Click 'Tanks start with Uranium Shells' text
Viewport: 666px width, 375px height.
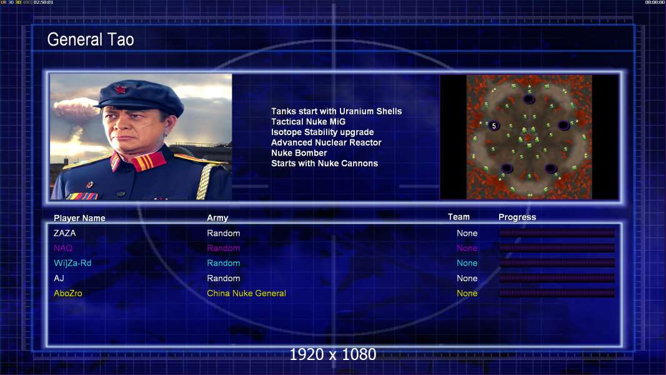(x=336, y=111)
